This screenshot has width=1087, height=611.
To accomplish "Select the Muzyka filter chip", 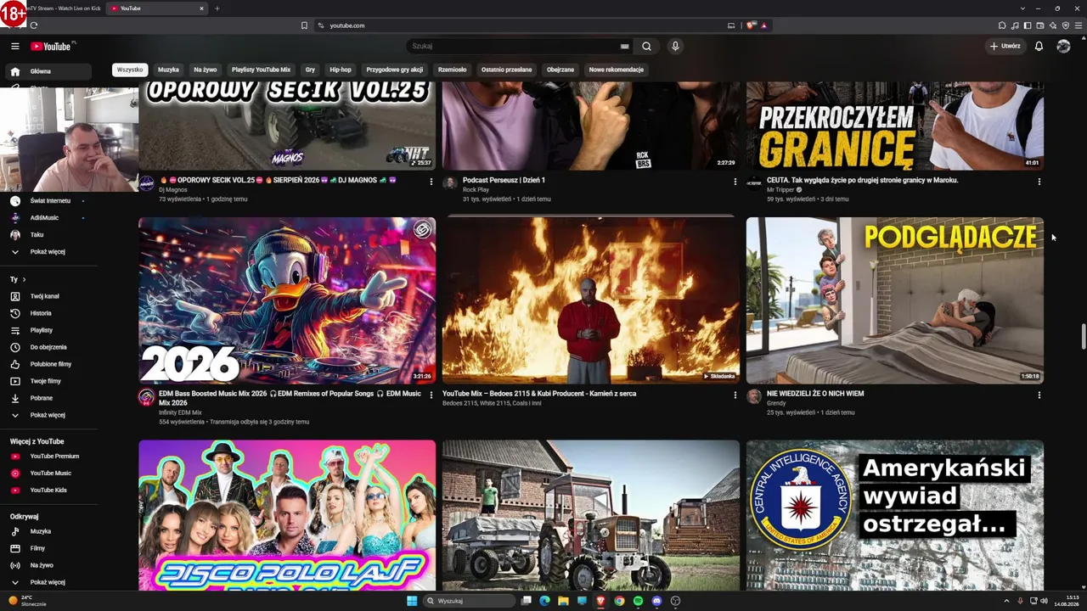I will point(168,70).
